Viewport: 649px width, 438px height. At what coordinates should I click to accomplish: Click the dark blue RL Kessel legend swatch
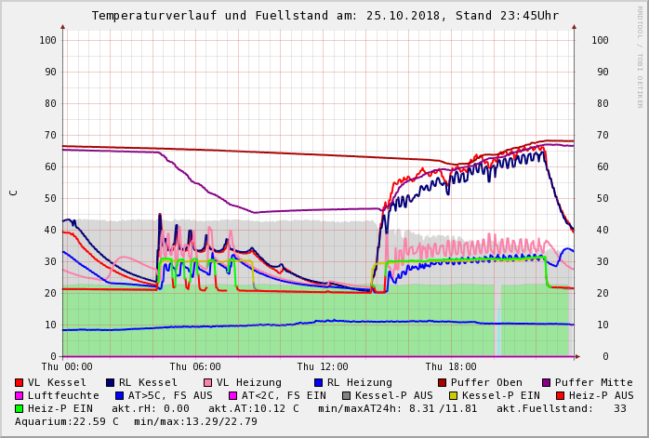tap(111, 382)
